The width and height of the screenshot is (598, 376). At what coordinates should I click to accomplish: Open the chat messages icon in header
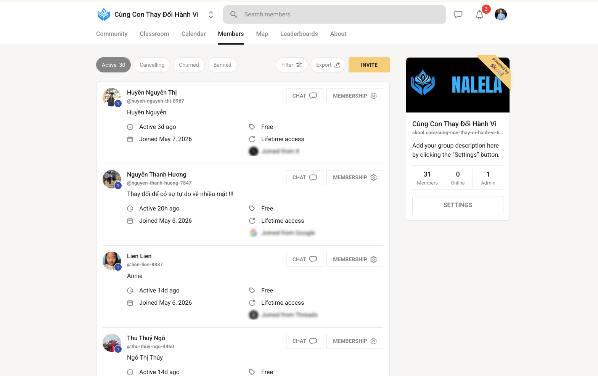coord(458,14)
